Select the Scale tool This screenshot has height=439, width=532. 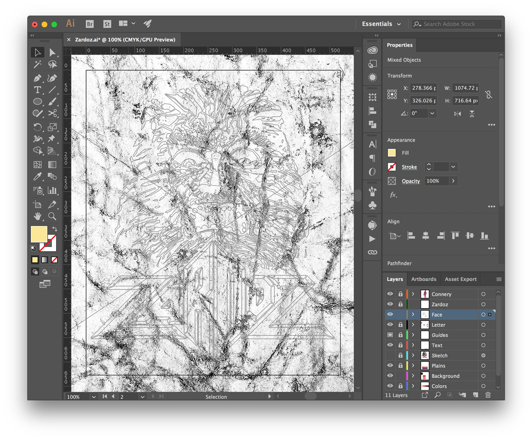point(52,127)
